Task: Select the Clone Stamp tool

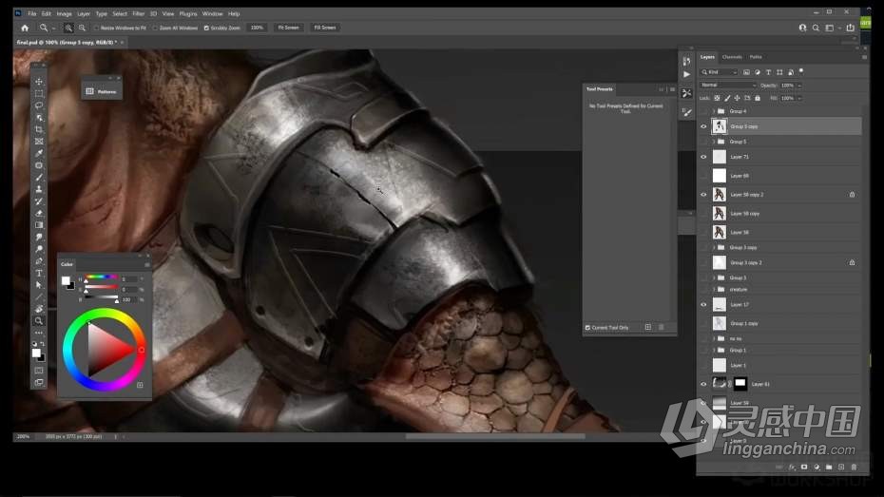Action: click(x=39, y=189)
